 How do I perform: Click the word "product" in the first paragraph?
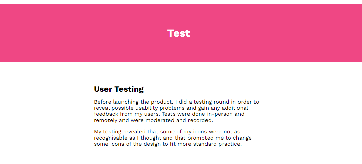pyautogui.click(x=163, y=102)
